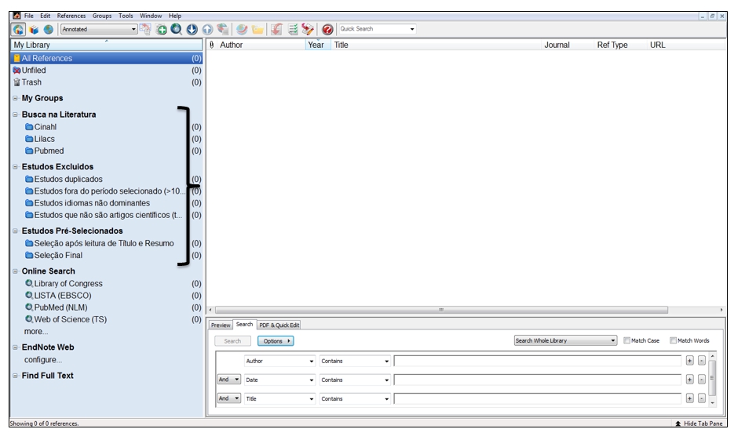This screenshot has height=440, width=734.
Task: Switch to the PDF & Quick Edit tab
Action: tap(279, 325)
